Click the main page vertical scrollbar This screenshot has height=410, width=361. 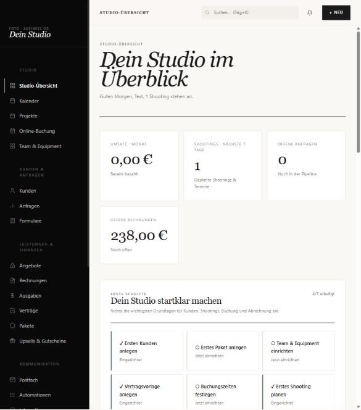click(358, 92)
